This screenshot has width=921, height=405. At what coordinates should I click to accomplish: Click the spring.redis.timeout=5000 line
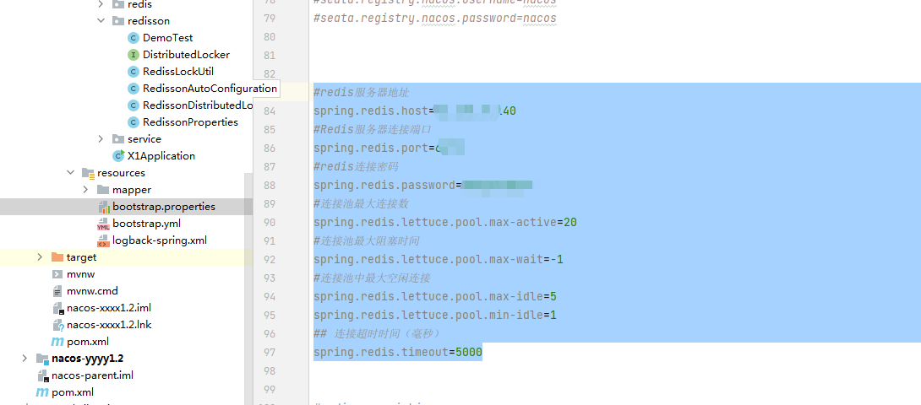pyautogui.click(x=397, y=352)
